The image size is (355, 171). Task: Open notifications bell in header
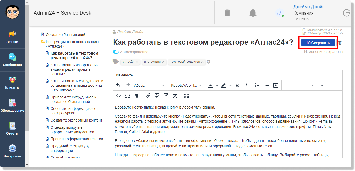coord(253,13)
